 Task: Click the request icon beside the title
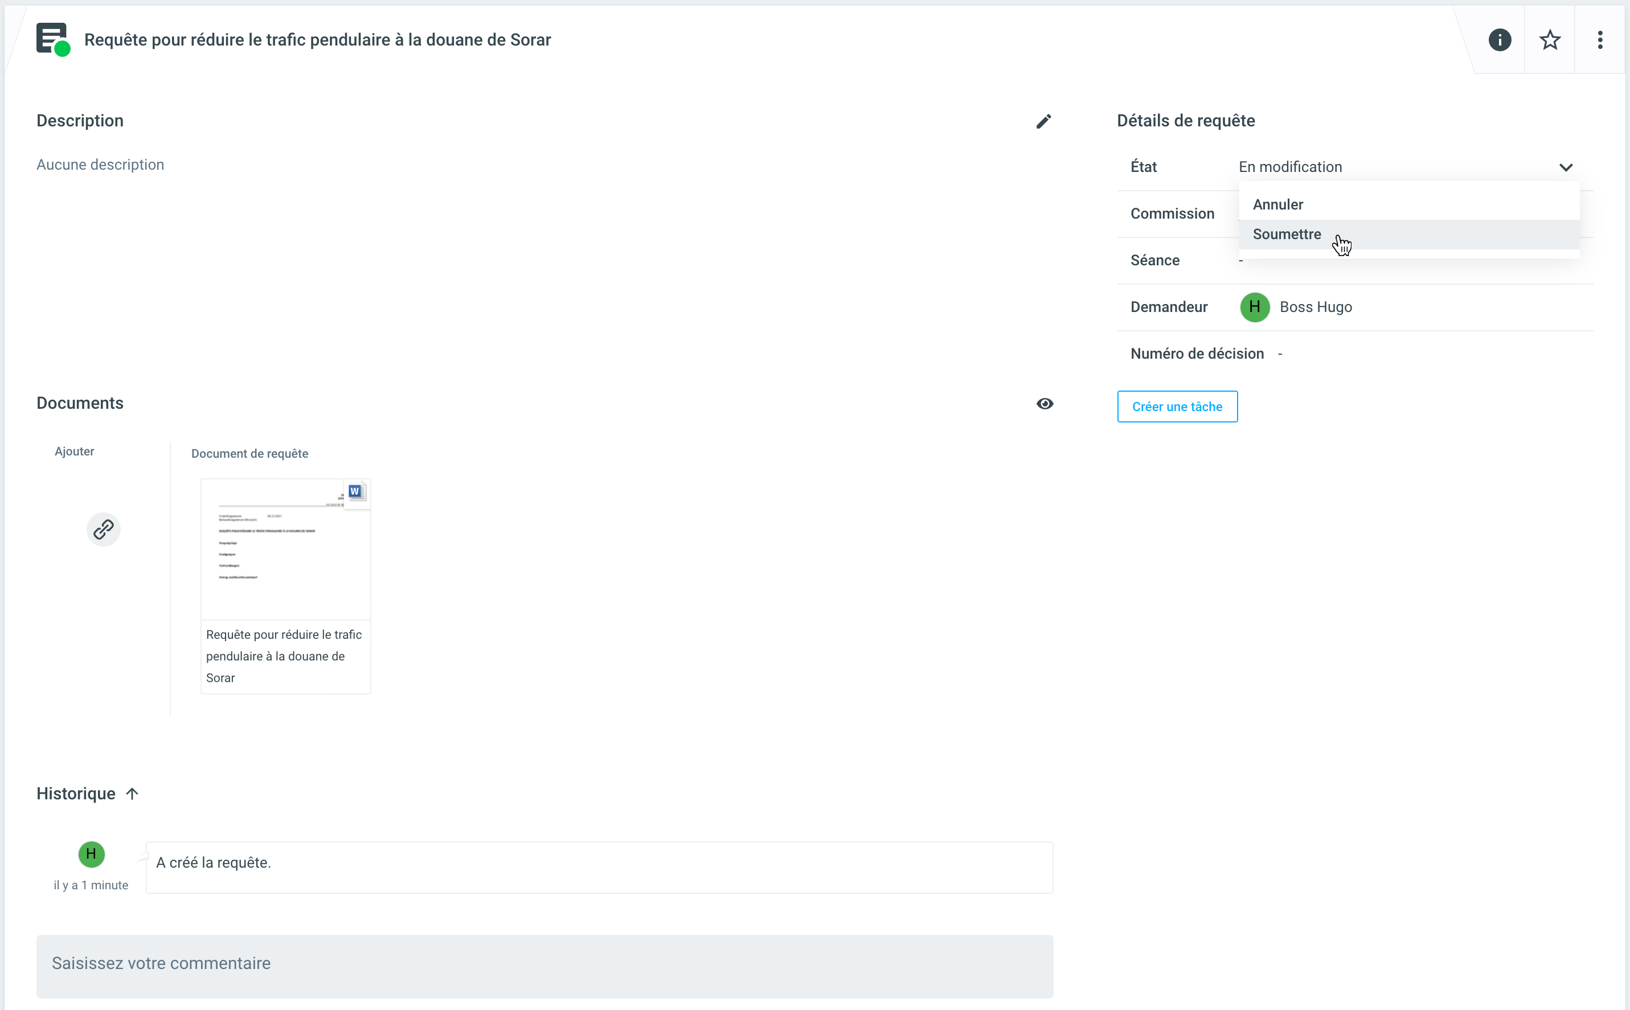pyautogui.click(x=53, y=39)
